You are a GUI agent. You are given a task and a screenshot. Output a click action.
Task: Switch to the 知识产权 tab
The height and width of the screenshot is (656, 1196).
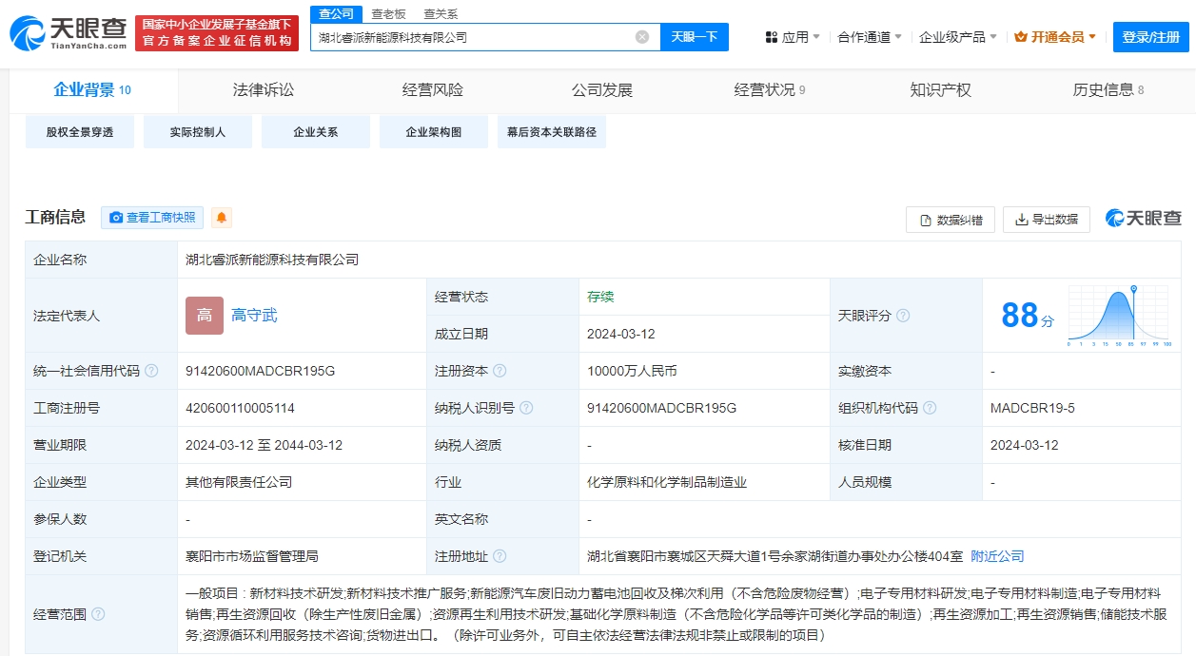point(940,90)
